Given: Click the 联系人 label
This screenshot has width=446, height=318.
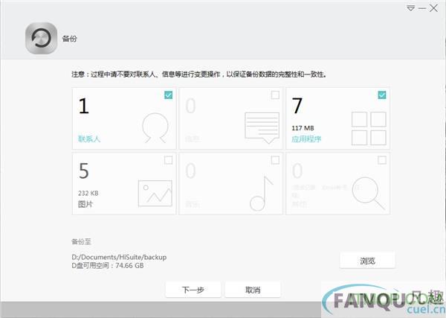Looking at the screenshot, I should [x=89, y=139].
